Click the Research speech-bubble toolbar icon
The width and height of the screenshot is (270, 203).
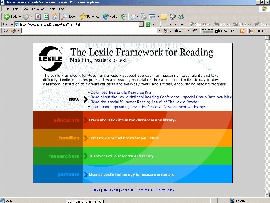[x=172, y=17]
